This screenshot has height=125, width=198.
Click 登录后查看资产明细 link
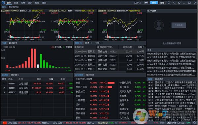click(172, 44)
